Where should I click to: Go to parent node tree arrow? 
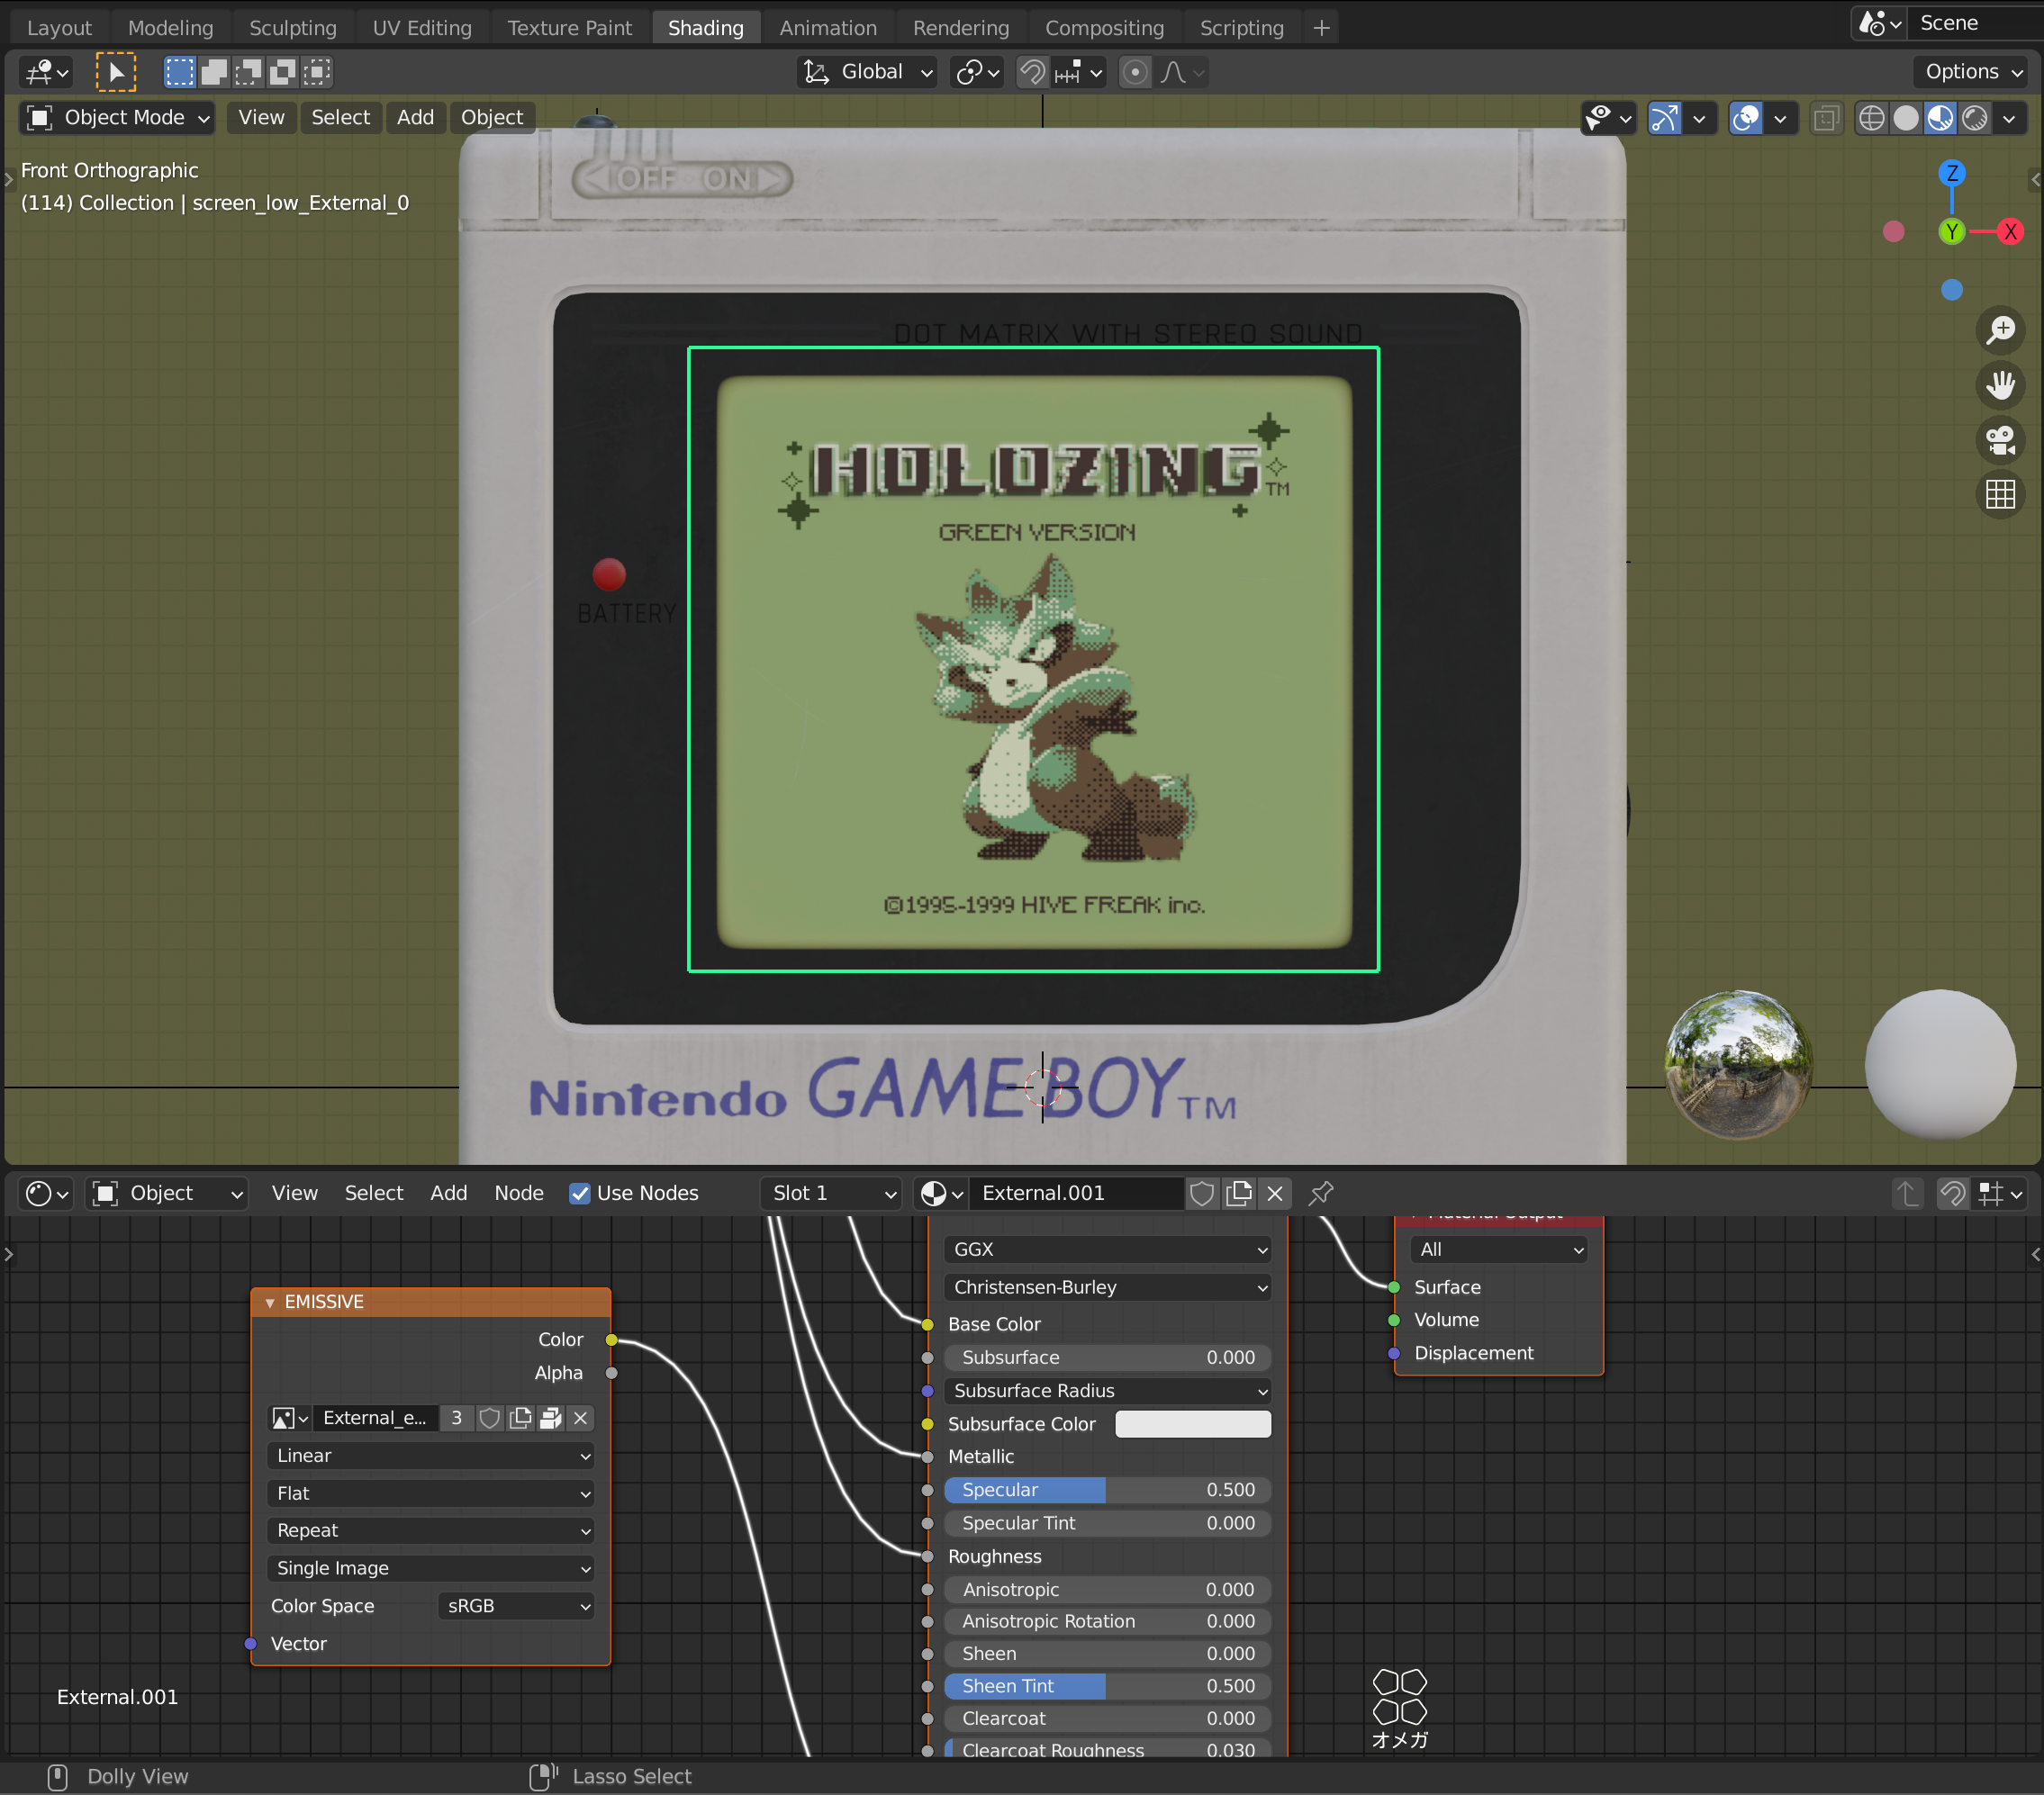click(1907, 1193)
